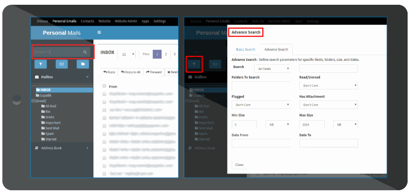Expand the Address Book chevron in left window
Viewport: 410px width, 195px height.
point(87,148)
